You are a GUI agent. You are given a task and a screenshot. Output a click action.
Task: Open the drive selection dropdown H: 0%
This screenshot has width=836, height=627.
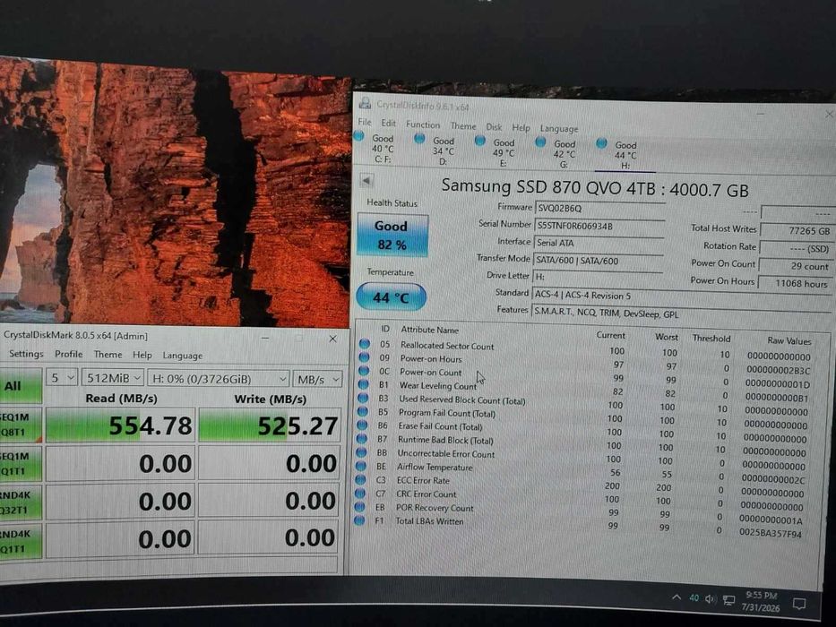coord(219,379)
